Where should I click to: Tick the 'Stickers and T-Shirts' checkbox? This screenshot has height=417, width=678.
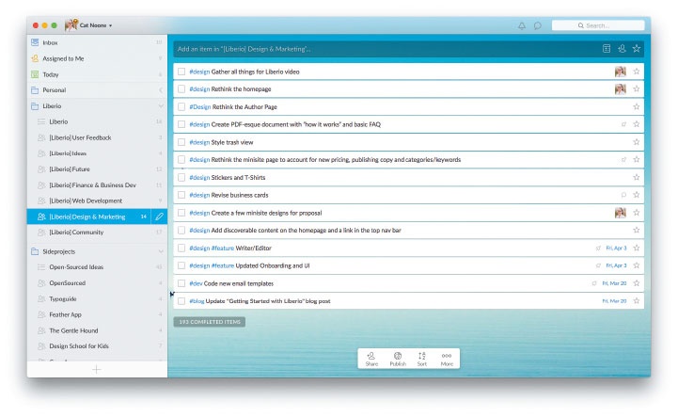tap(181, 178)
